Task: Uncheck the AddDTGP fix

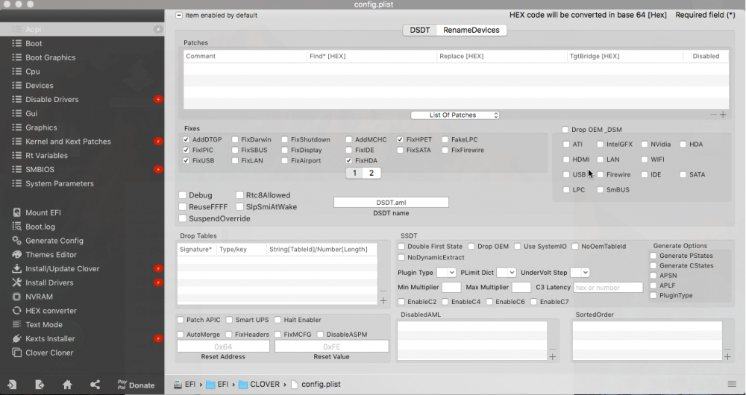Action: 186,140
